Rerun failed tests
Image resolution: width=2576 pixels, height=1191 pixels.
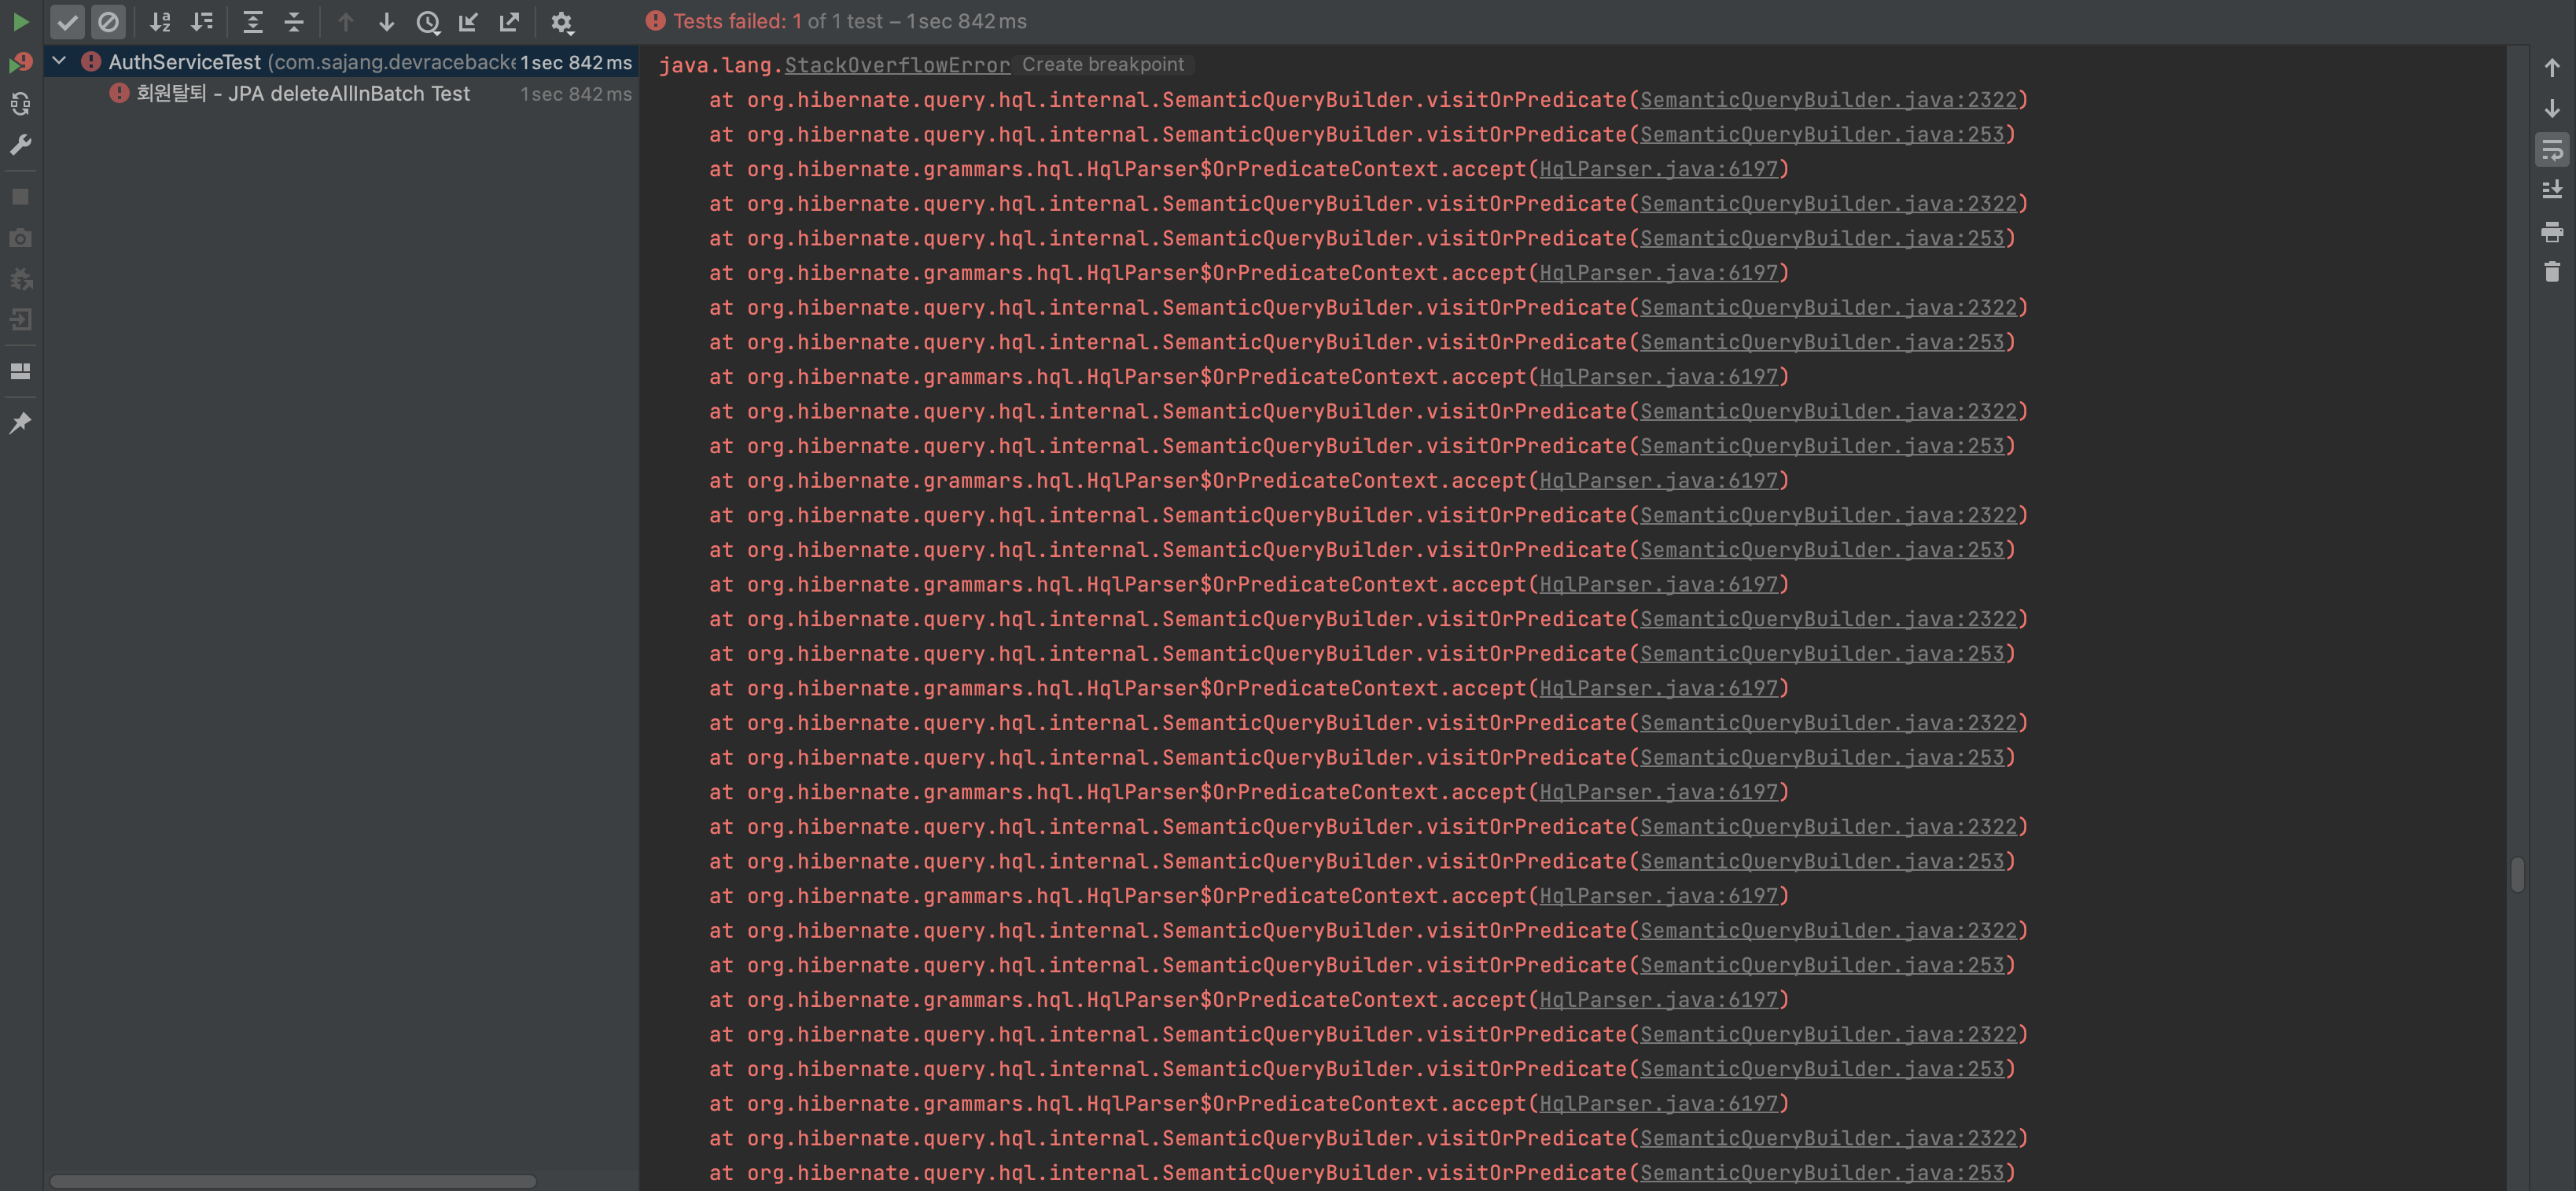(20, 62)
